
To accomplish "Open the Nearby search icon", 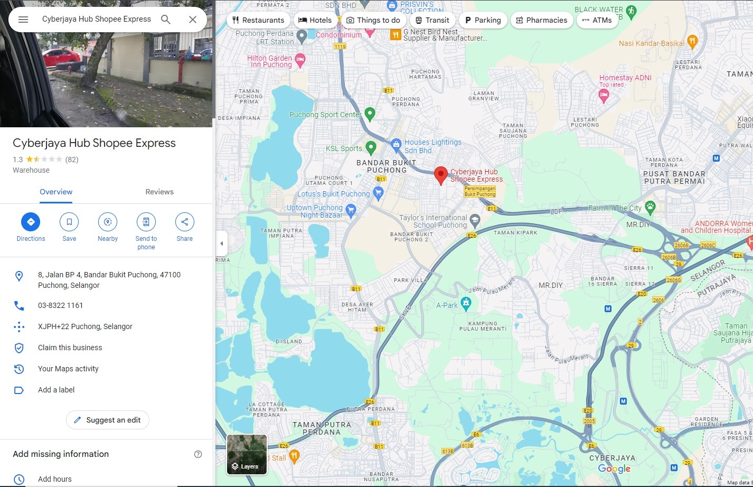I will (x=108, y=222).
